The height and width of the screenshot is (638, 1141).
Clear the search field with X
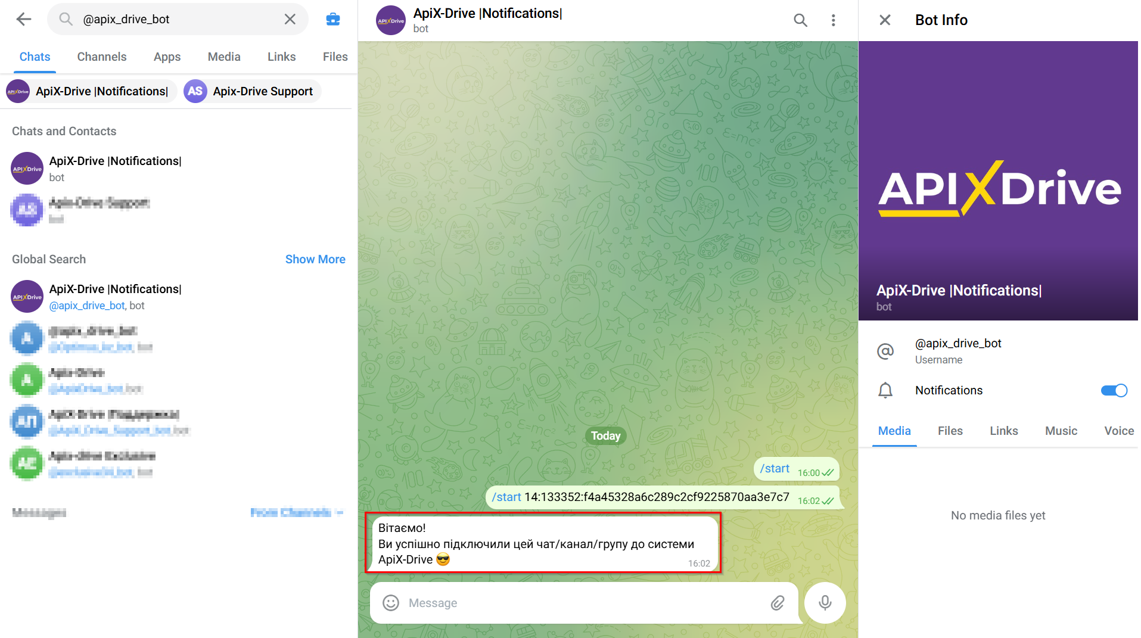click(x=290, y=19)
